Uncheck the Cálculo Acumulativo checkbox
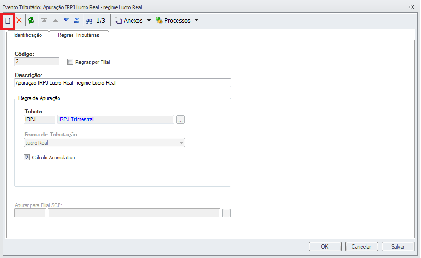 point(27,158)
